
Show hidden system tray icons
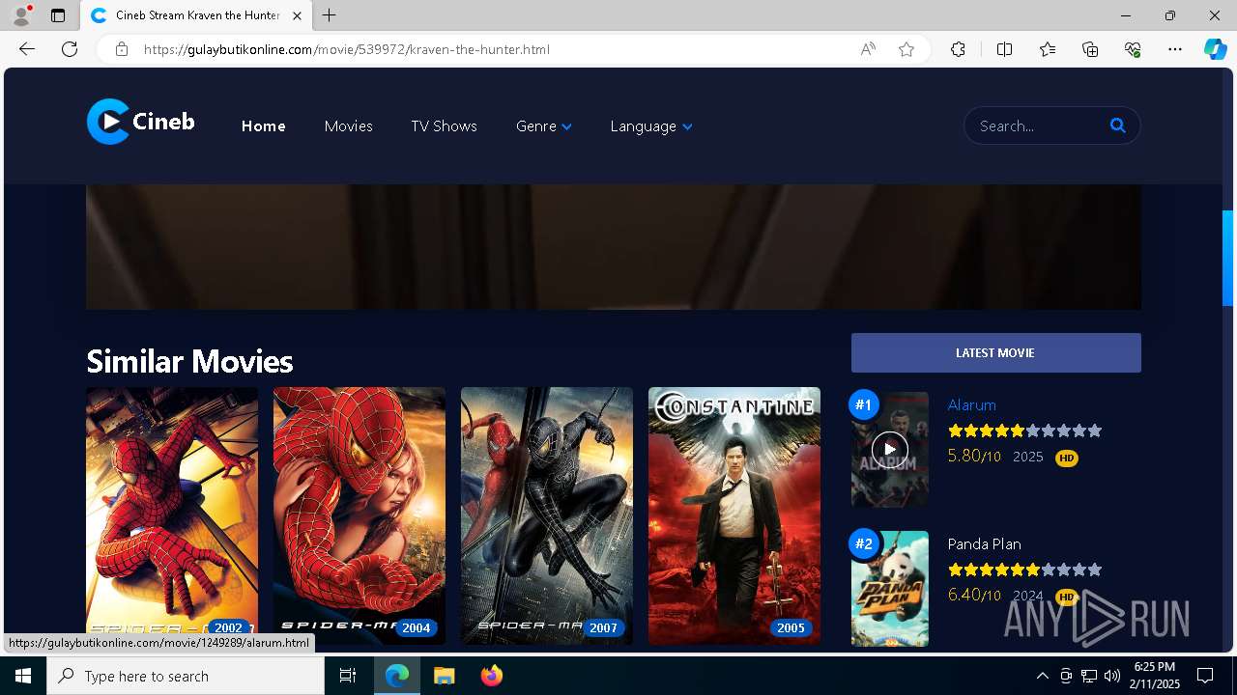[x=1042, y=676]
